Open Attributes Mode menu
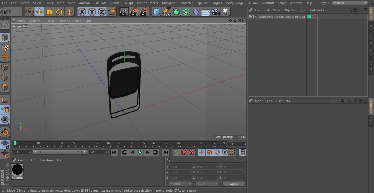 pyautogui.click(x=259, y=101)
